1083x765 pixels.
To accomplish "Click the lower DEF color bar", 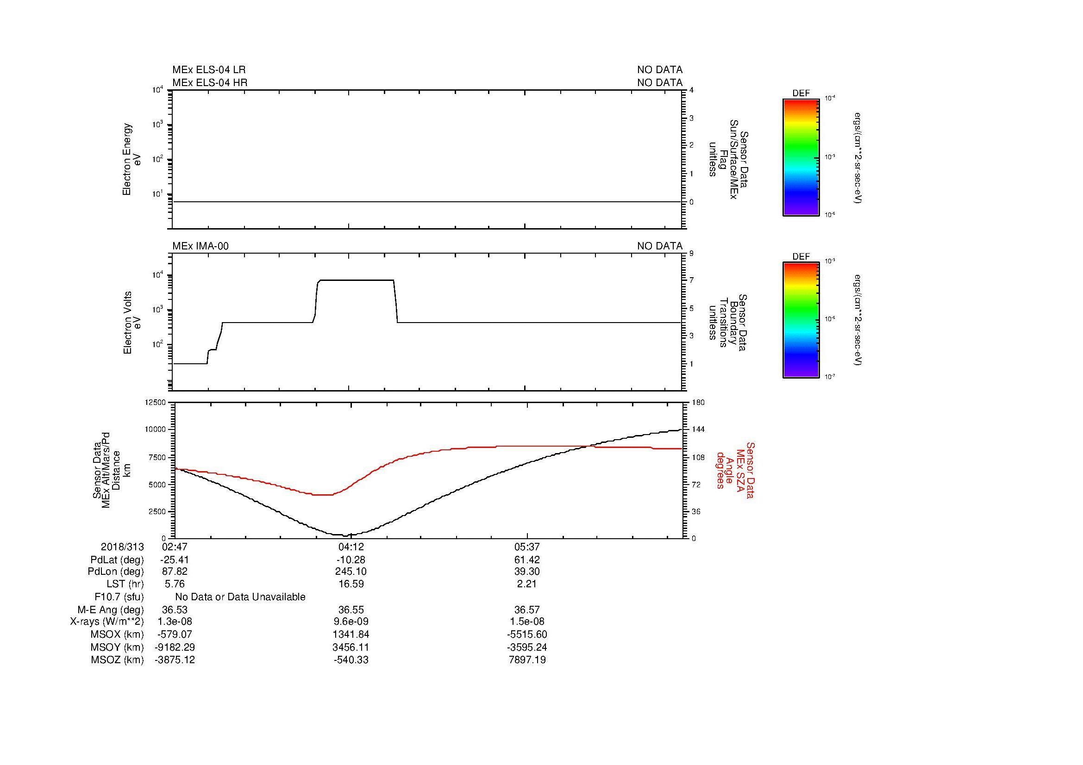I will 801,320.
